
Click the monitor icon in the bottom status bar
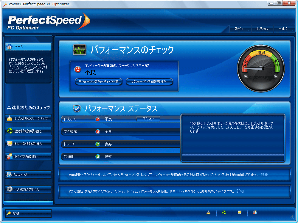[x=240, y=212]
